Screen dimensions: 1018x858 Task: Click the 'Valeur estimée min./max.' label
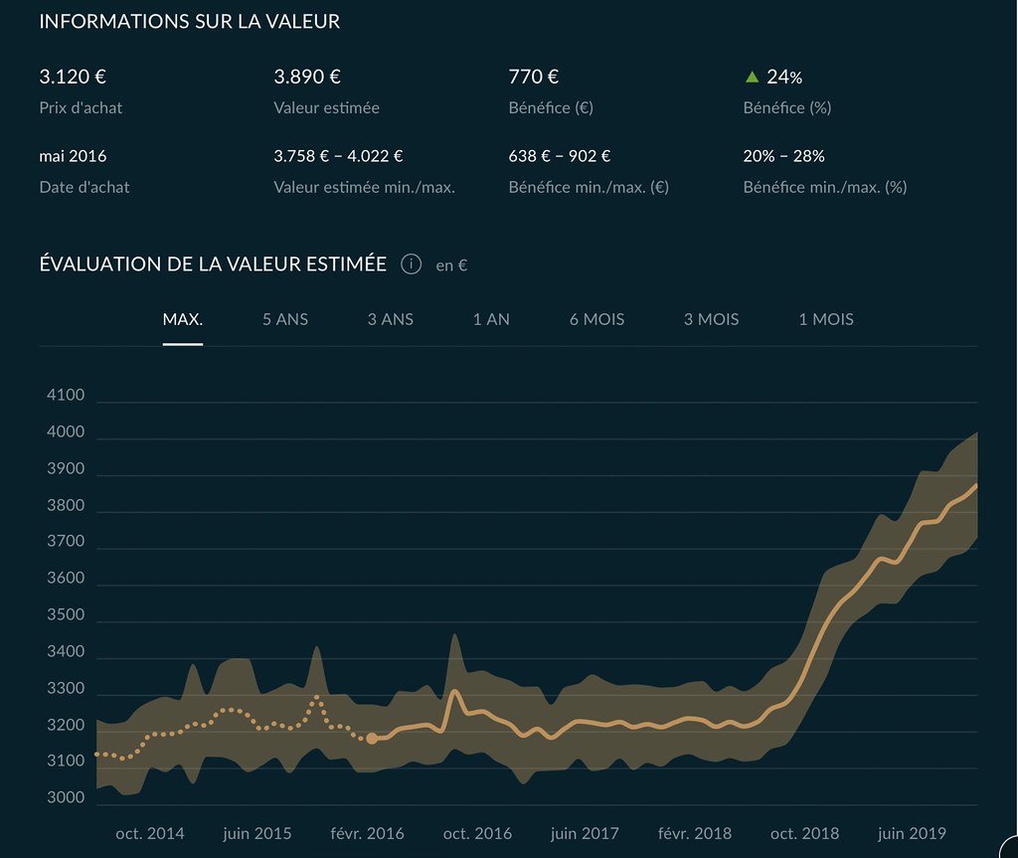click(x=364, y=187)
